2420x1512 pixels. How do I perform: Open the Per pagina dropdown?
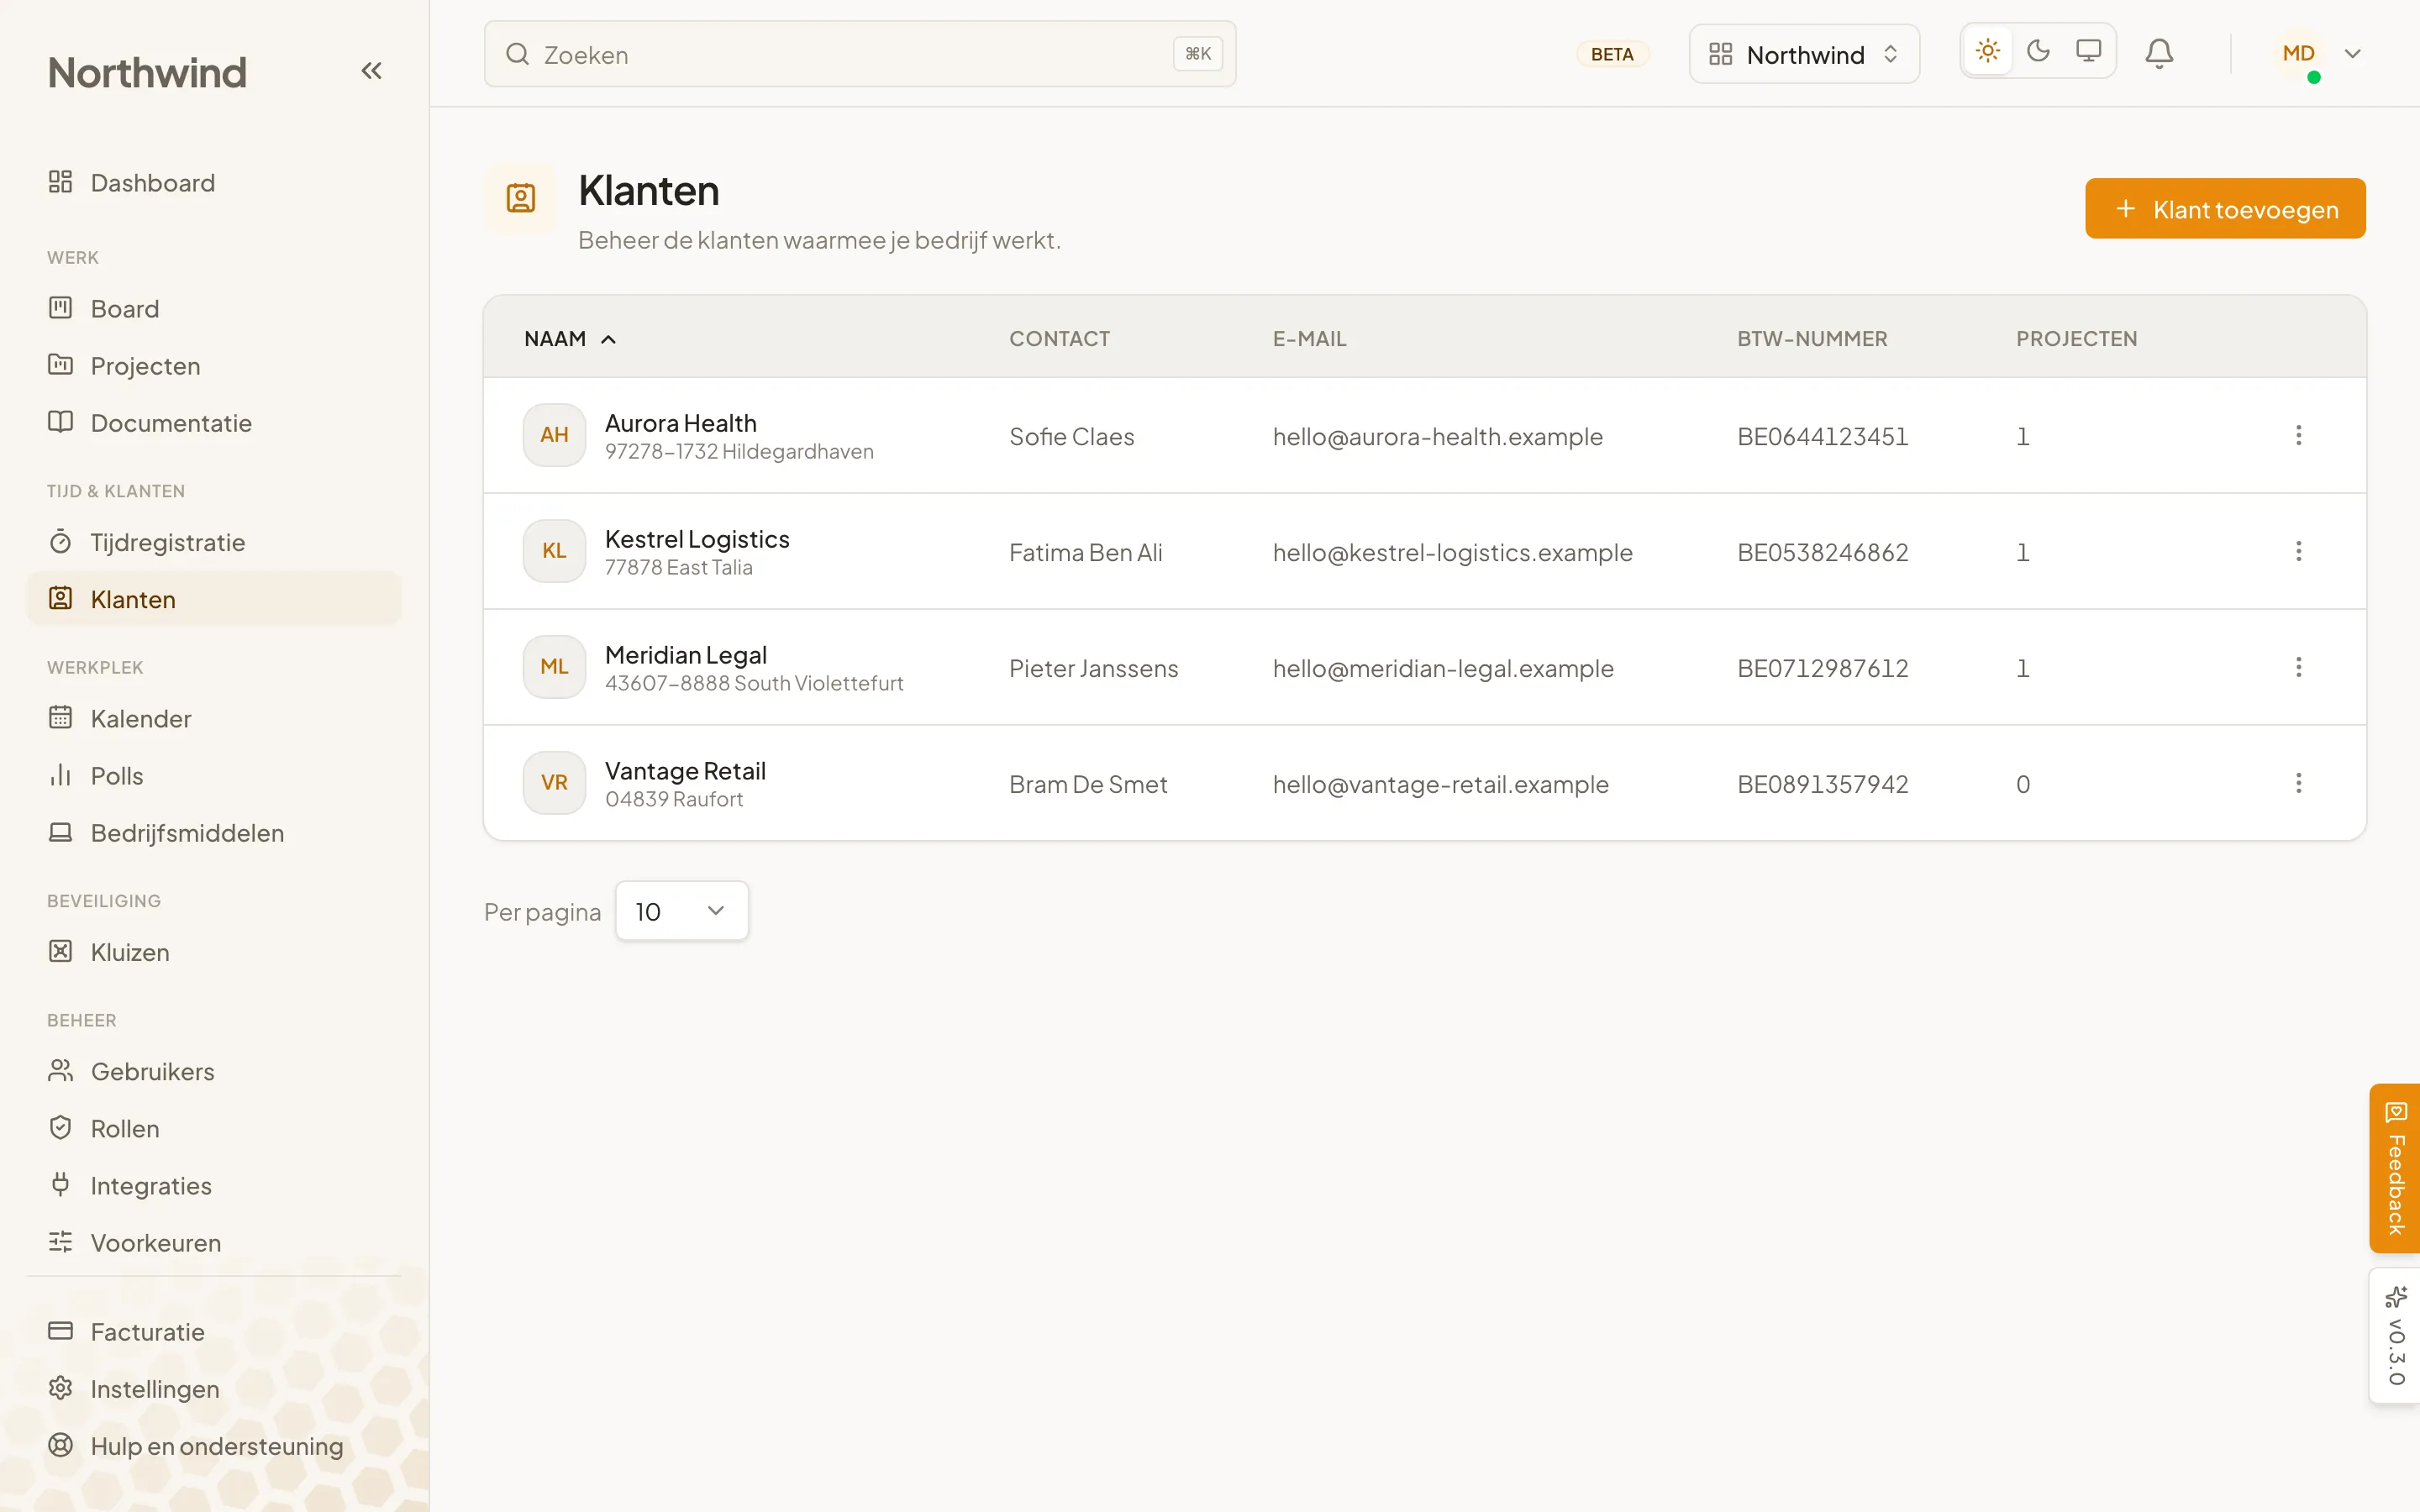tap(681, 911)
